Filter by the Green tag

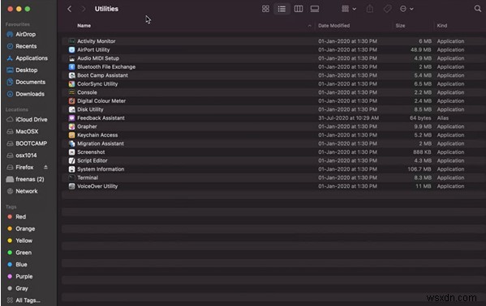(24, 253)
